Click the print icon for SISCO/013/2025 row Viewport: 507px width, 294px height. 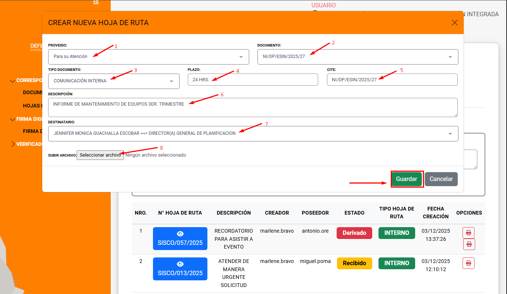tap(468, 263)
